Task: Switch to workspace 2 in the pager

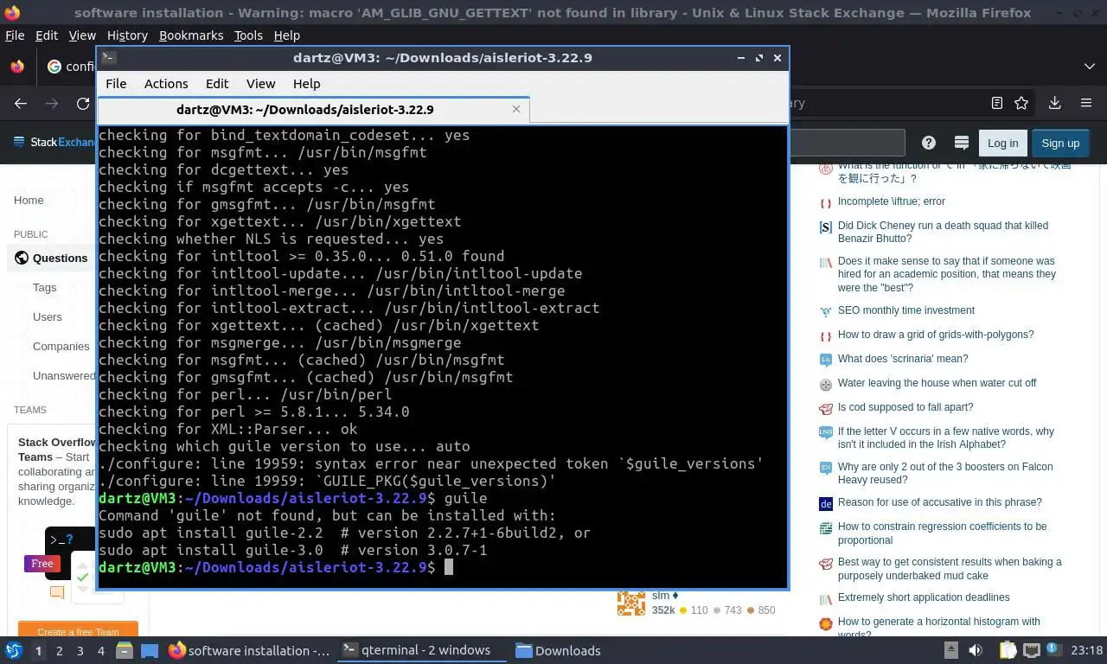Action: coord(60,650)
